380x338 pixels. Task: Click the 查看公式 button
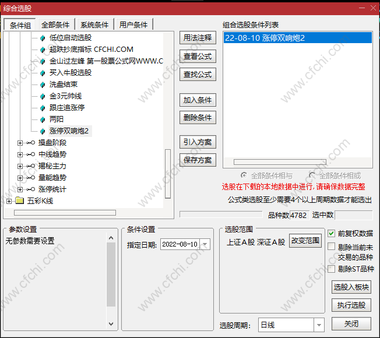(198, 56)
